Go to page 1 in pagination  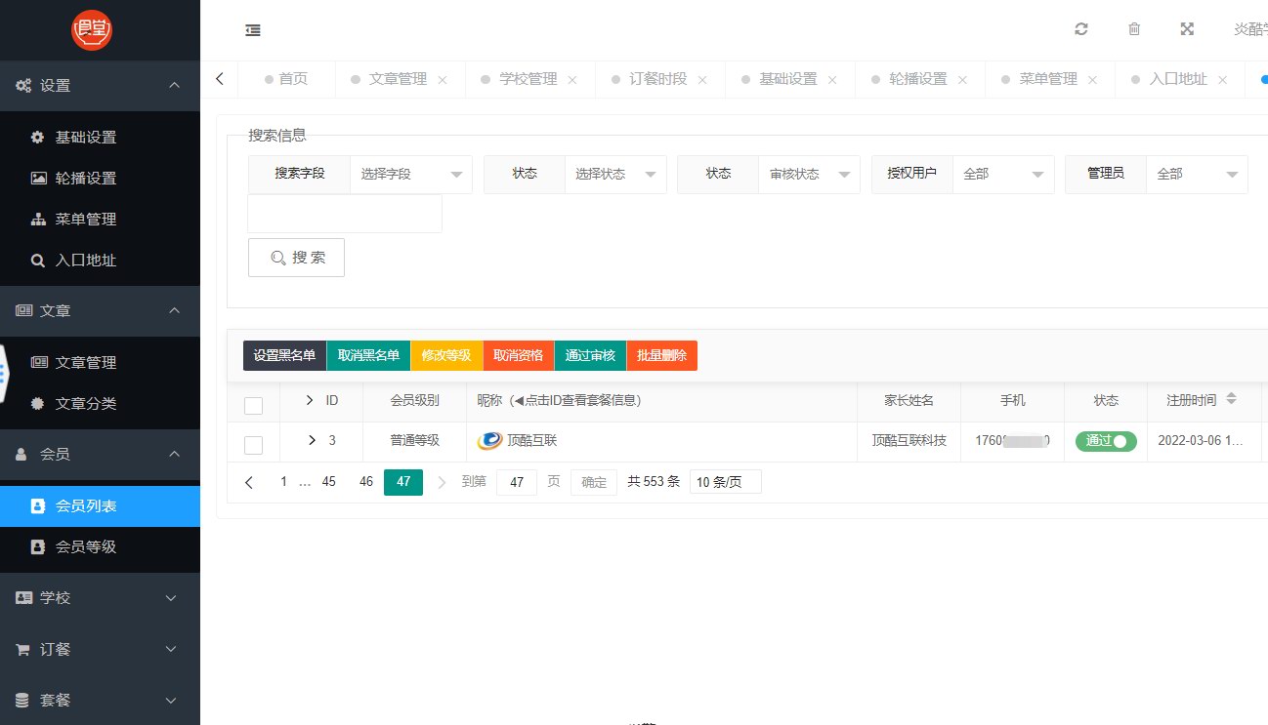tap(284, 482)
